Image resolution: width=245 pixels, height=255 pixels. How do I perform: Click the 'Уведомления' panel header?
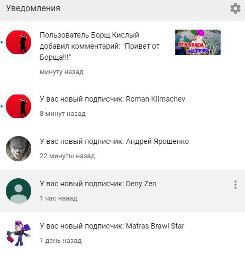(33, 8)
